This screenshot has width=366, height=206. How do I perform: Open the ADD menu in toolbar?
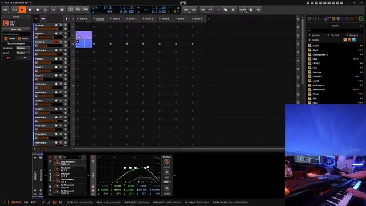[x=186, y=10]
